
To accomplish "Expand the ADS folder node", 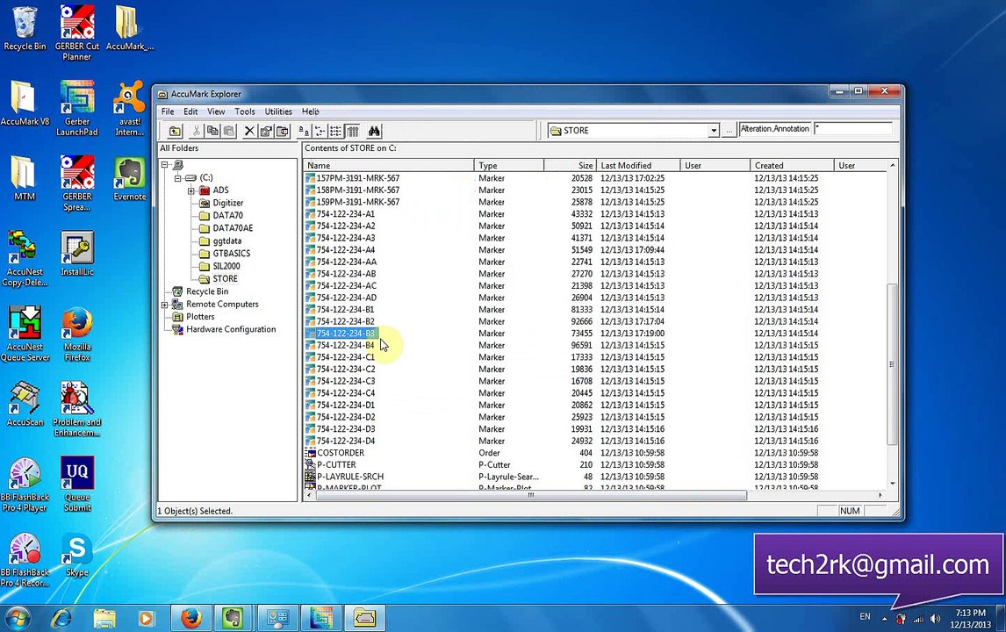I will coord(190,190).
